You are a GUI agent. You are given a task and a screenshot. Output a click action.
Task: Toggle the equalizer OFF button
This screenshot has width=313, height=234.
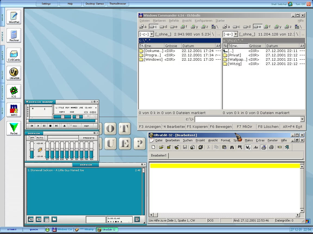[x=32, y=138]
